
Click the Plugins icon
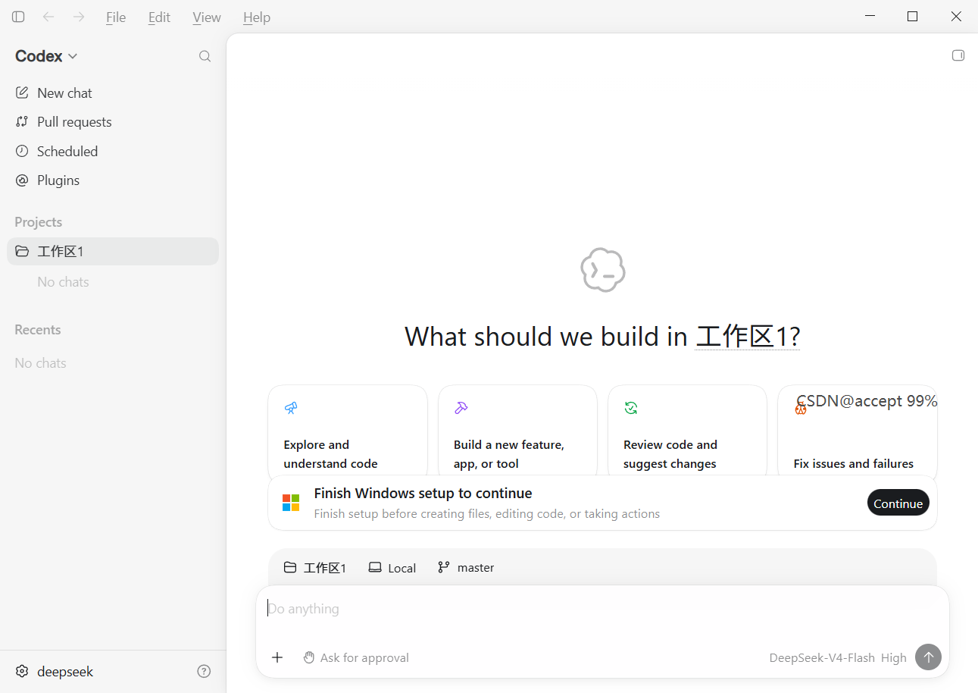[x=22, y=180]
